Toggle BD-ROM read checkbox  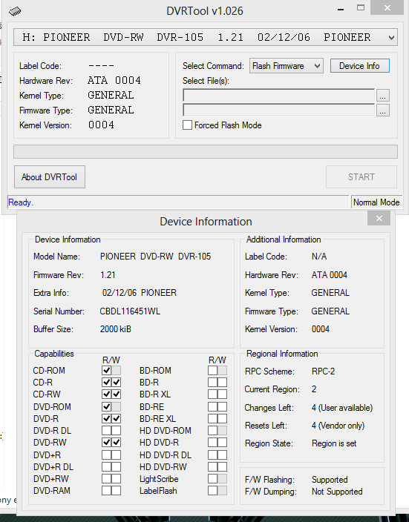tap(213, 370)
